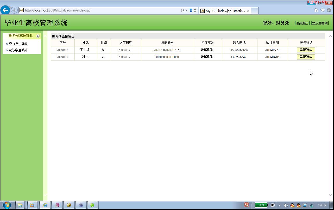Image resolution: width=334 pixels, height=210 pixels.
Task: Refresh the page with the reload icon
Action: (195, 10)
